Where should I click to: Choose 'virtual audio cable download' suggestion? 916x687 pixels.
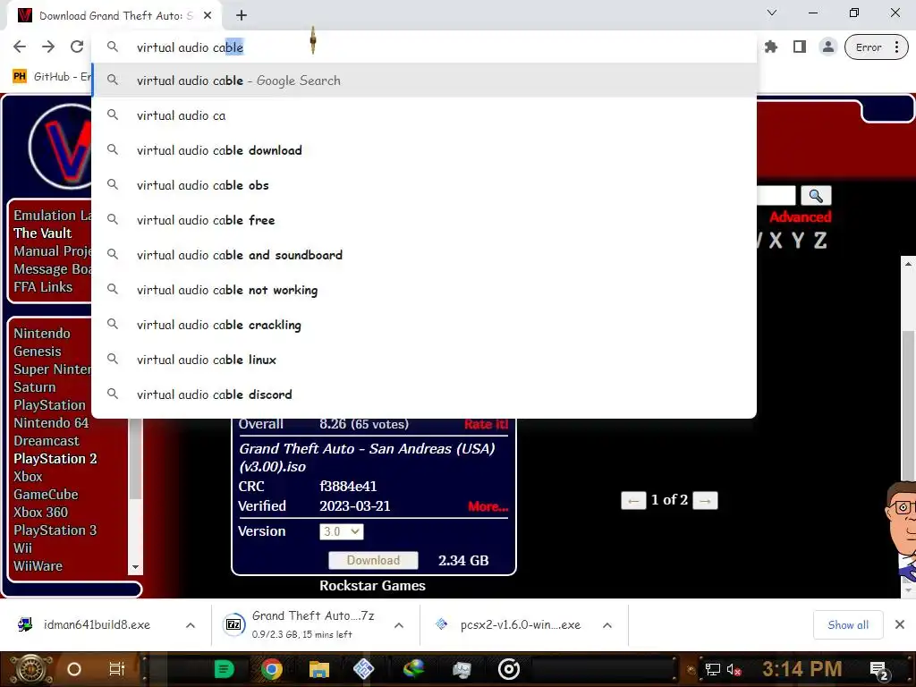click(x=425, y=150)
